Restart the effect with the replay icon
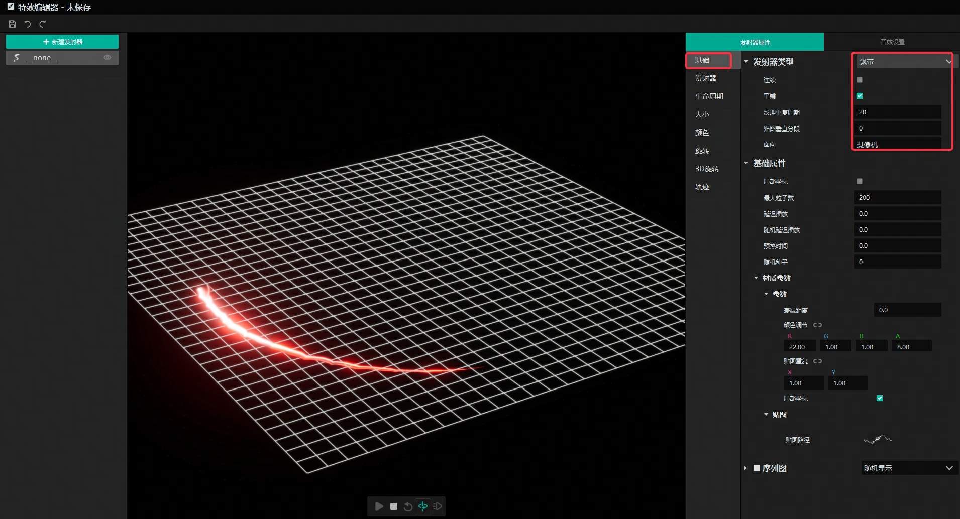 [x=408, y=506]
